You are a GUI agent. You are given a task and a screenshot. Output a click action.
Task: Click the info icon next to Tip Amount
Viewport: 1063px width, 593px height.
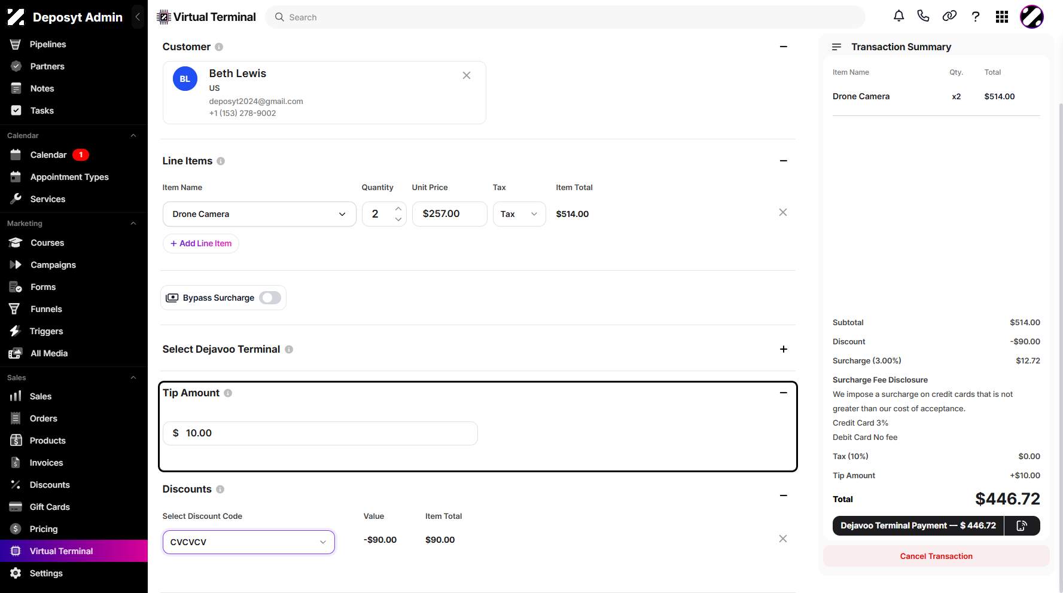228,393
